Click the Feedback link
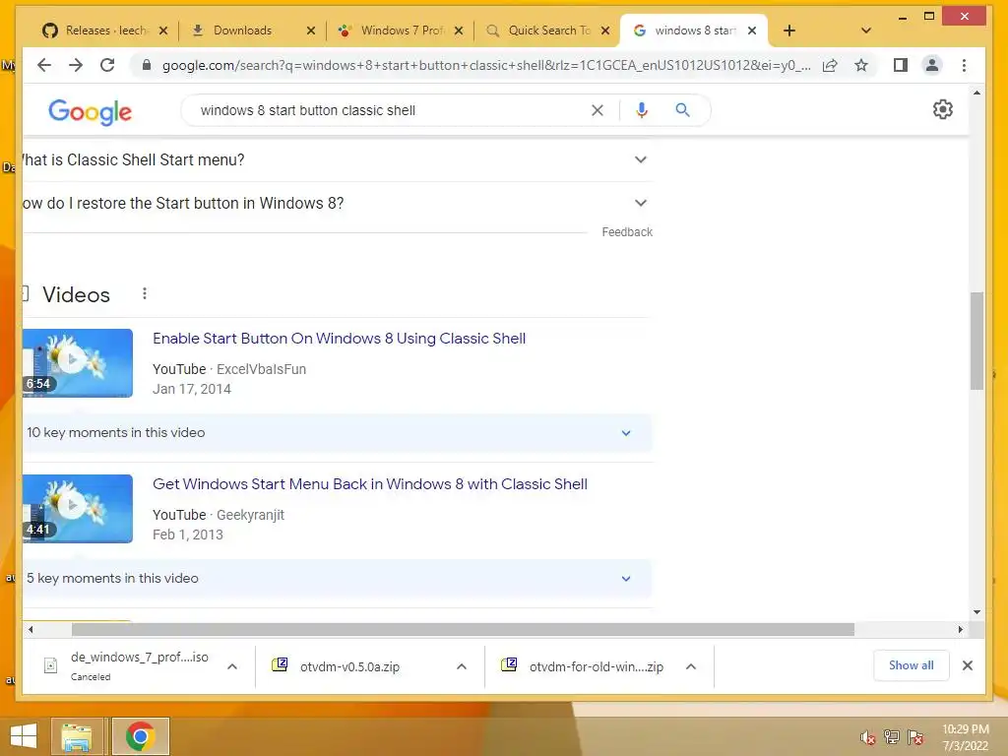Viewport: 1008px width, 756px height. pos(627,232)
